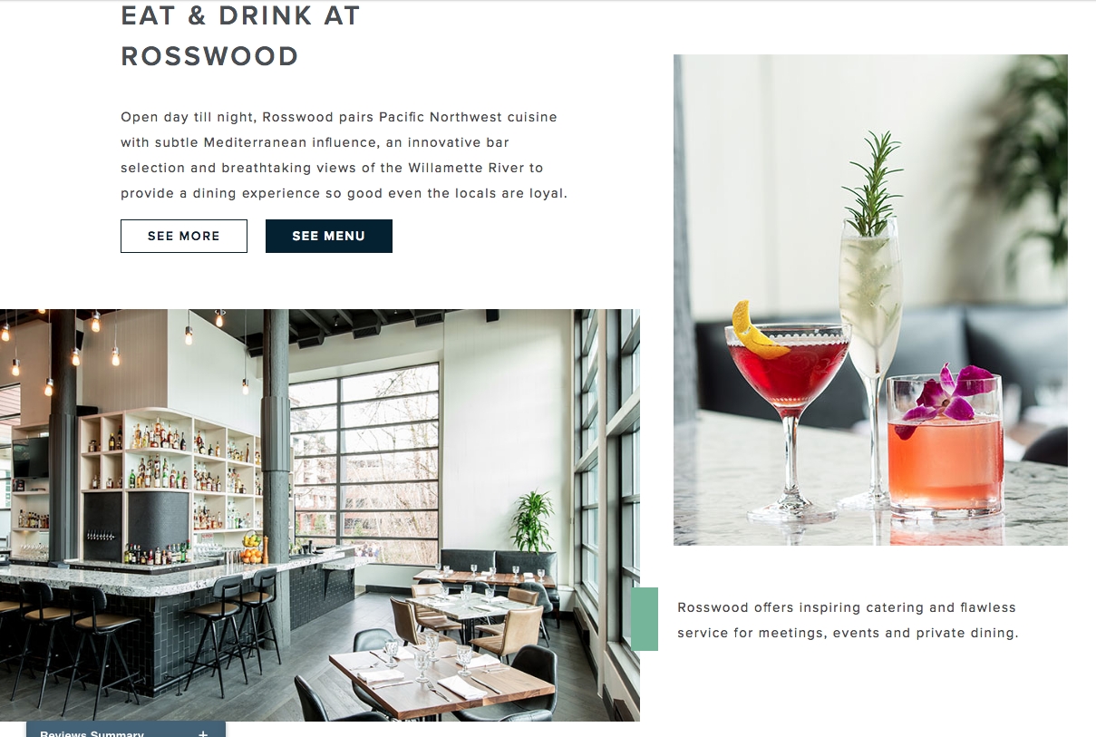Click the catering and private dining text
The width and height of the screenshot is (1096, 737).
(x=848, y=620)
